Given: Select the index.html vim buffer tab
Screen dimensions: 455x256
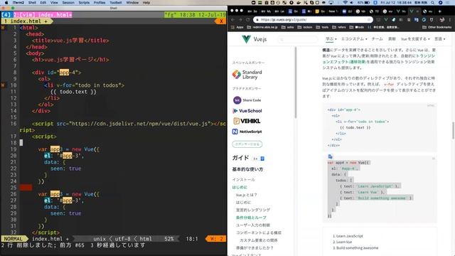Looking at the screenshot, I should 27,21.
